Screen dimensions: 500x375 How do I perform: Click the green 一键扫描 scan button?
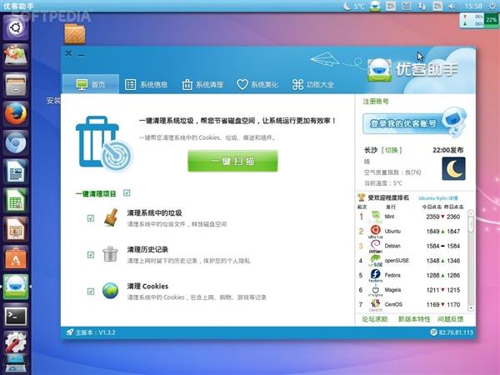221,162
